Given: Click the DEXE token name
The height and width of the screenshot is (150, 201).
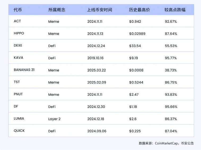Looking at the screenshot, I should (18, 45).
